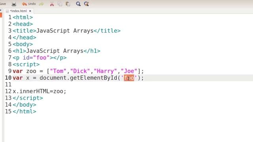This screenshot has height=142, width=253.
Task: Click 'JavaScript Arrays' in the title tag
Action: pyautogui.click(x=65, y=31)
